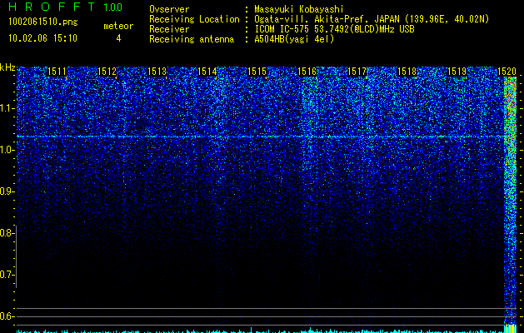Viewport: 524px width, 333px height.
Task: Click the 1.0 kHz axis label
Action: [x=7, y=150]
